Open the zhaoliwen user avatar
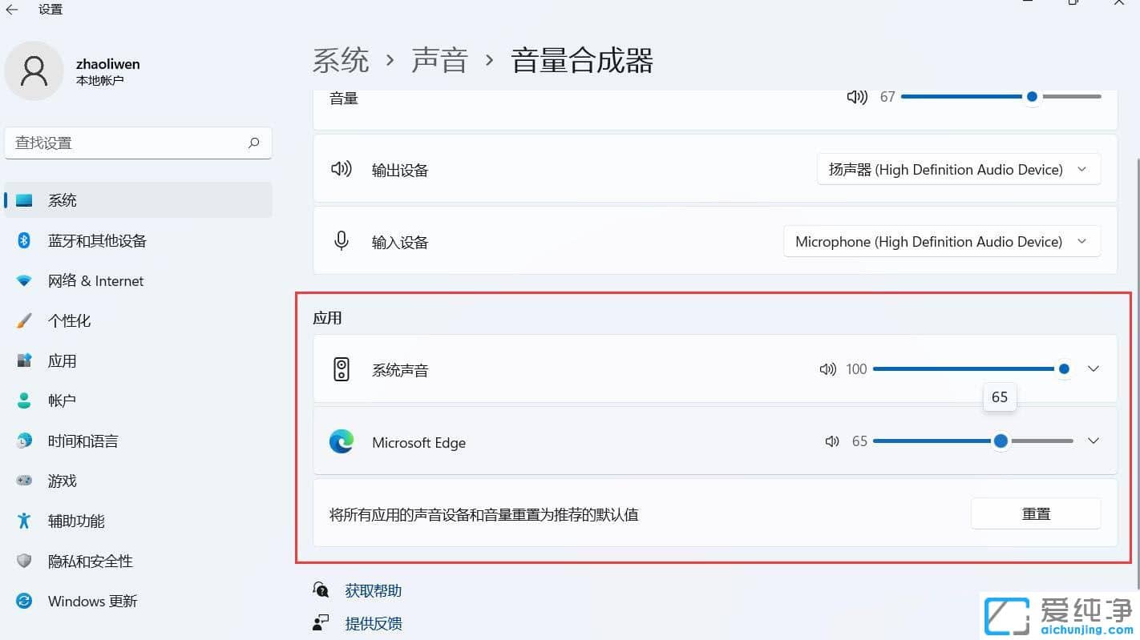This screenshot has height=640, width=1140. 34,70
